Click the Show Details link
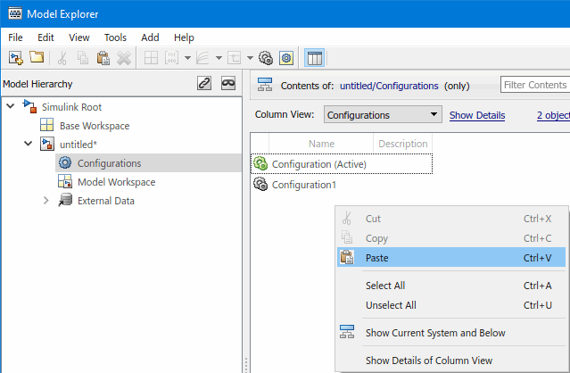The height and width of the screenshot is (373, 570). pyautogui.click(x=476, y=115)
